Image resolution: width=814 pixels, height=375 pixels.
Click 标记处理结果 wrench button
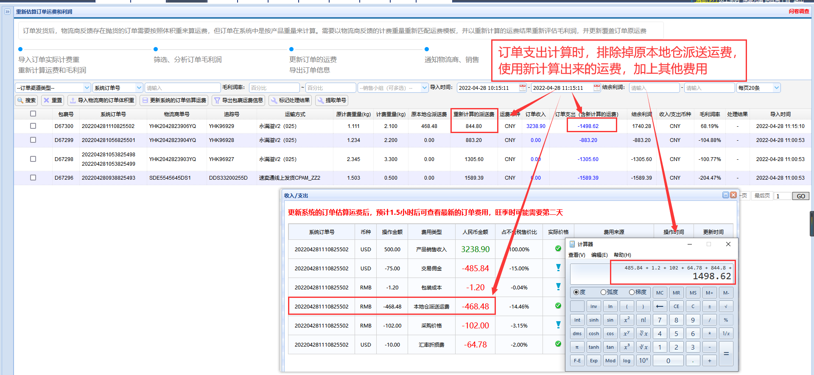[x=290, y=100]
